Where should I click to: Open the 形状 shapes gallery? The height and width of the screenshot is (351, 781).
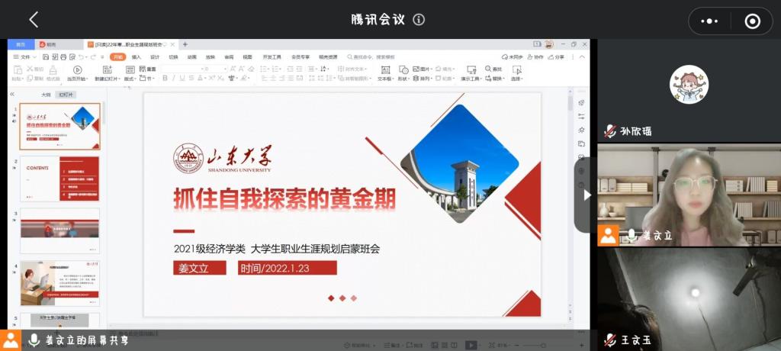pos(403,72)
